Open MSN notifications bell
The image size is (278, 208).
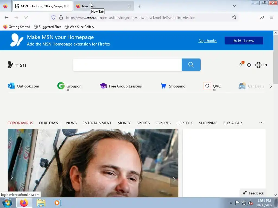click(x=241, y=65)
